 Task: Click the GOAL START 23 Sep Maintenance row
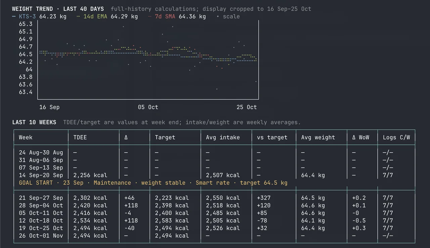[x=153, y=183]
